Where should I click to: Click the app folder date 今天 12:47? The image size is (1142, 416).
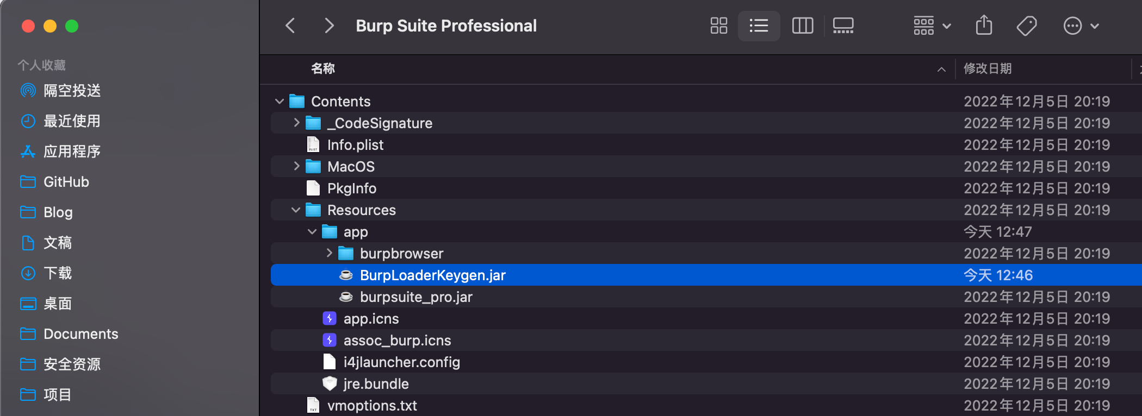[x=997, y=232]
